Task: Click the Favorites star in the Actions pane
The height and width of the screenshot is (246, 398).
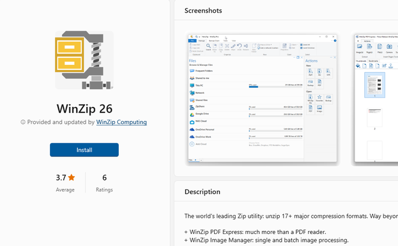Action: pos(320,98)
